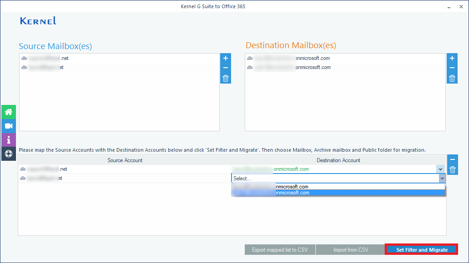Click the Kernel logo

pyautogui.click(x=38, y=20)
